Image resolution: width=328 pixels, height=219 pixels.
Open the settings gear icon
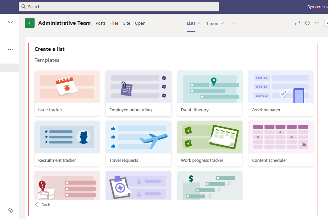[x=10, y=211]
